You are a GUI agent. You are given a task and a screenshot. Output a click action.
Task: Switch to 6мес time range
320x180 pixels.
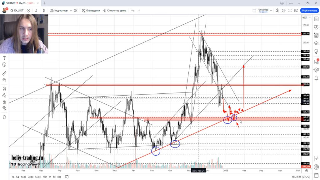pyautogui.click(x=38, y=177)
